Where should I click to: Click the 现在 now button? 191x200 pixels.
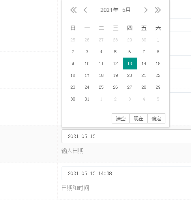(139, 118)
